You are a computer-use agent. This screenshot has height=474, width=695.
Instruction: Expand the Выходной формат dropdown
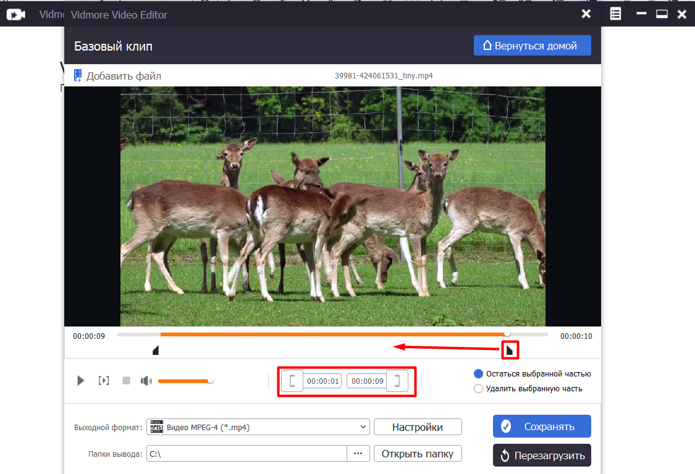point(363,427)
